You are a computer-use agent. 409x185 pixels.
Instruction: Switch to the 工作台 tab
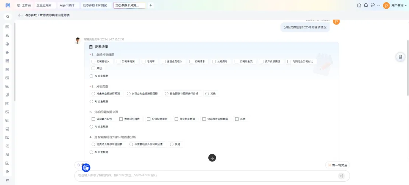pyautogui.click(x=24, y=5)
